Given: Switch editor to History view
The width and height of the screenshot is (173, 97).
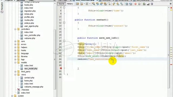Looking at the screenshot, I should (70, 4).
